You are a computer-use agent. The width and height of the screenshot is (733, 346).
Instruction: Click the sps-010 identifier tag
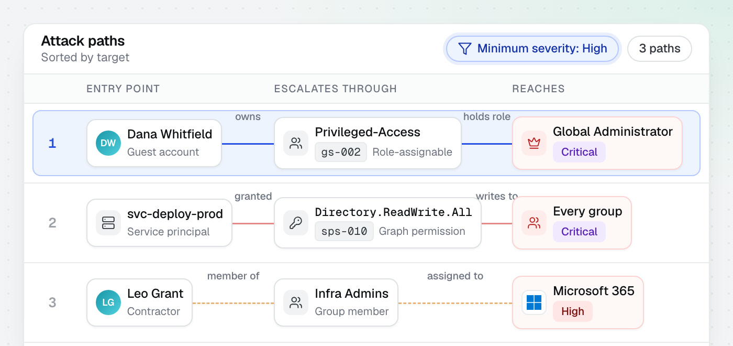tap(344, 231)
